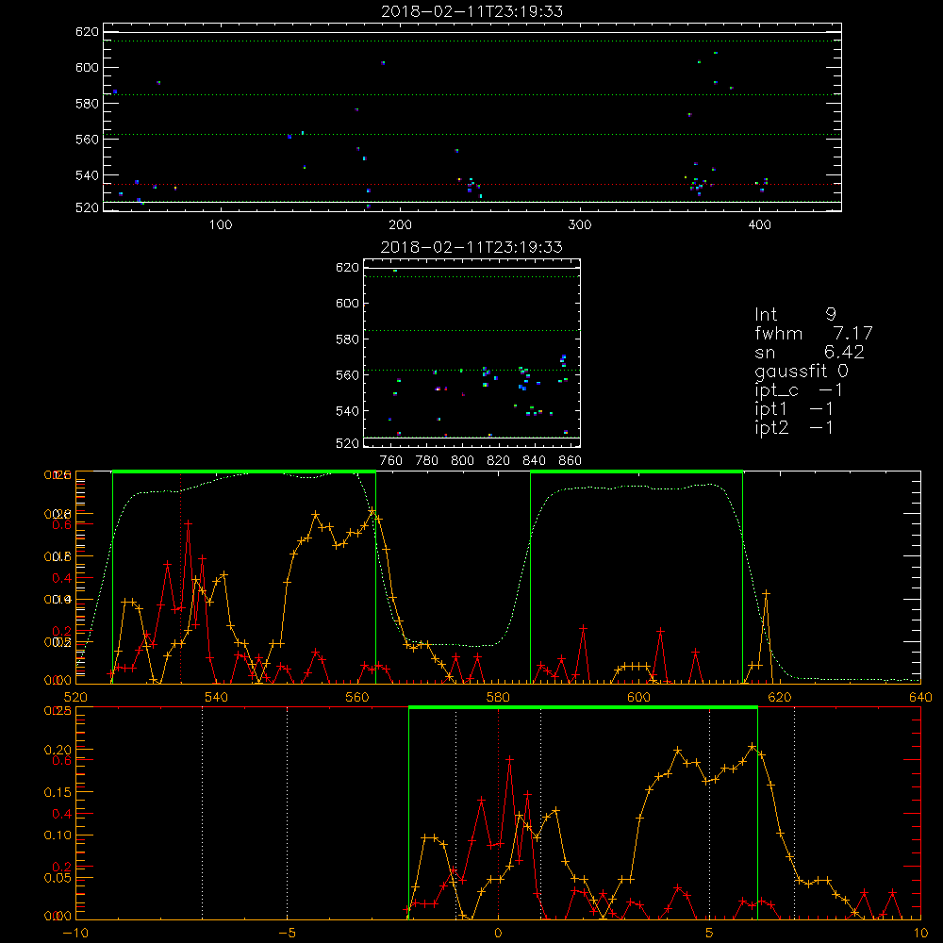Screen dimensions: 943x943
Task: Click y-axis label 620 on top plot
Action: pyautogui.click(x=87, y=32)
